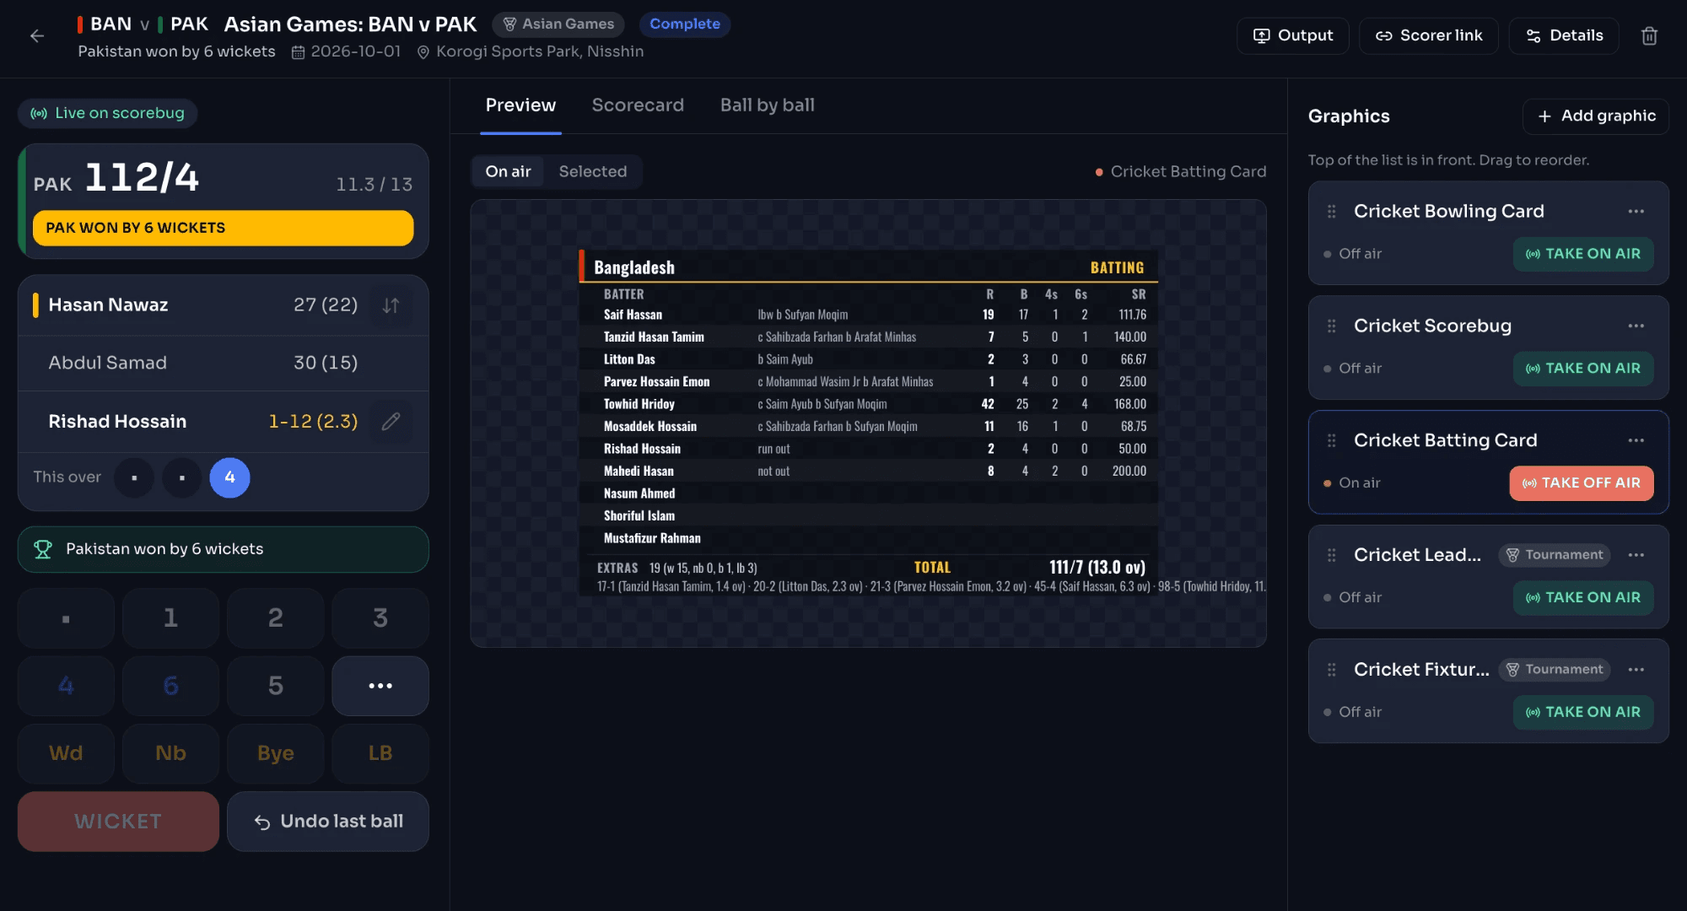This screenshot has width=1687, height=911.
Task: Click Add graphic button
Action: pyautogui.click(x=1596, y=116)
